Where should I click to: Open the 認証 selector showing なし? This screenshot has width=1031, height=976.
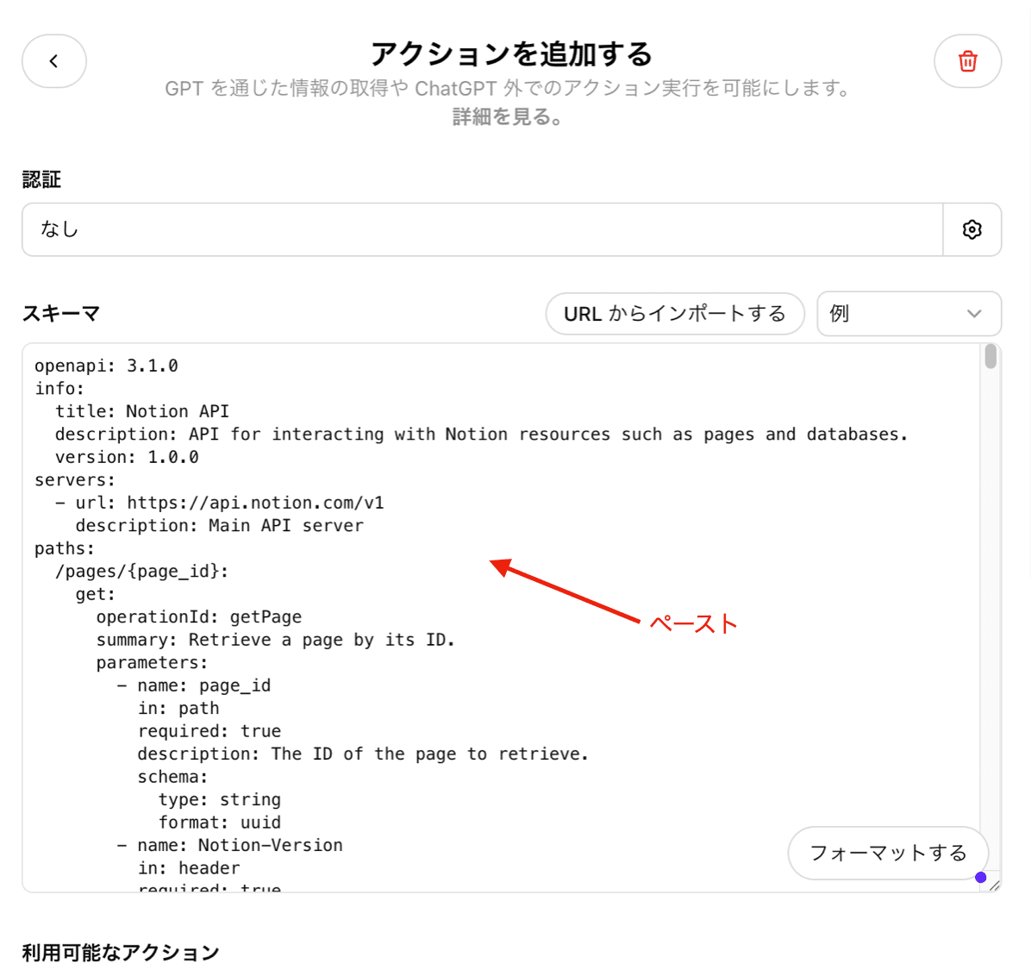click(483, 229)
